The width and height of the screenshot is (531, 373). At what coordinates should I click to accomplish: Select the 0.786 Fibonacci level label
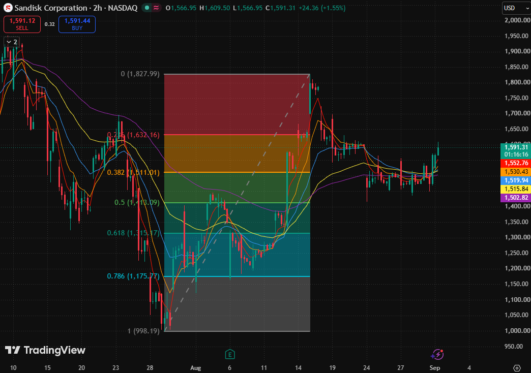point(133,276)
